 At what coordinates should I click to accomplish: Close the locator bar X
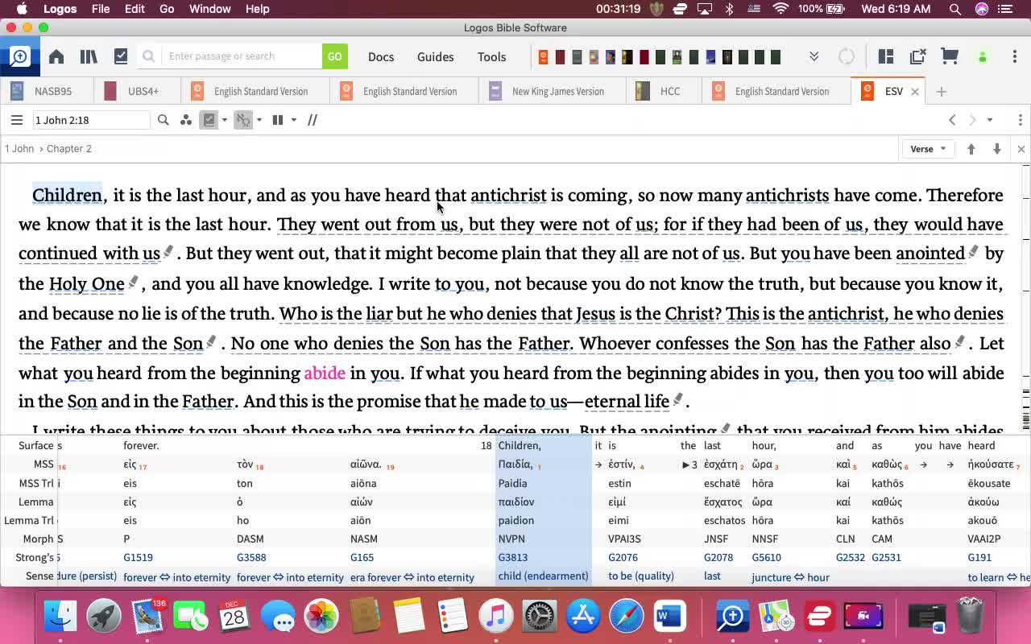1021,149
